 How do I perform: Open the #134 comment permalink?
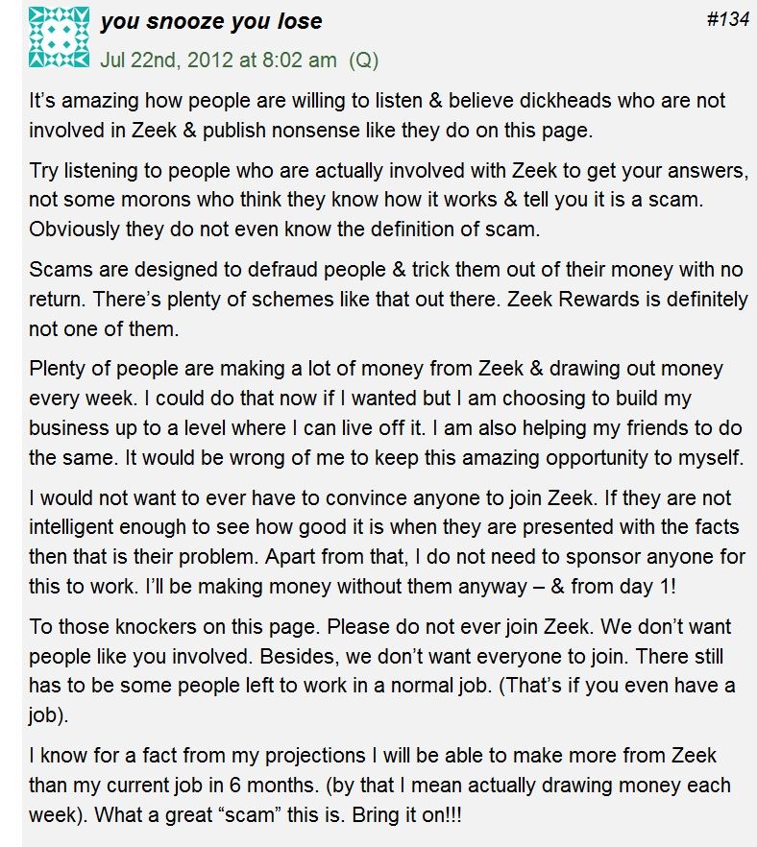[x=728, y=19]
